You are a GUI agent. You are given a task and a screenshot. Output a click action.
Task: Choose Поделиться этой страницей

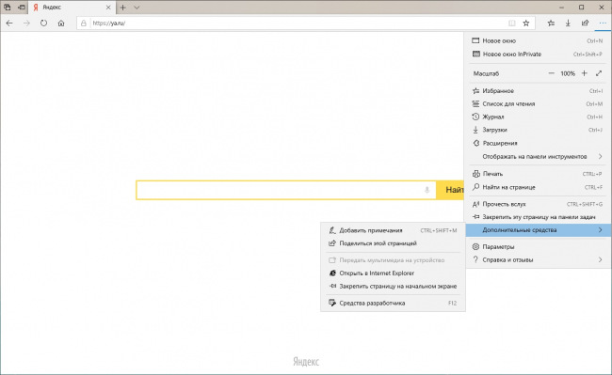point(393,243)
